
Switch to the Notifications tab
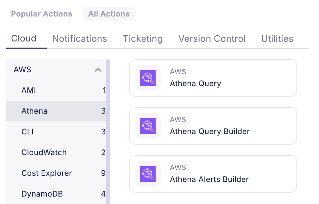click(79, 39)
